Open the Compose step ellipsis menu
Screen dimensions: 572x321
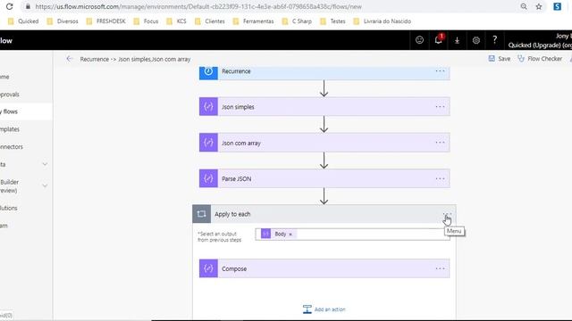pyautogui.click(x=440, y=268)
